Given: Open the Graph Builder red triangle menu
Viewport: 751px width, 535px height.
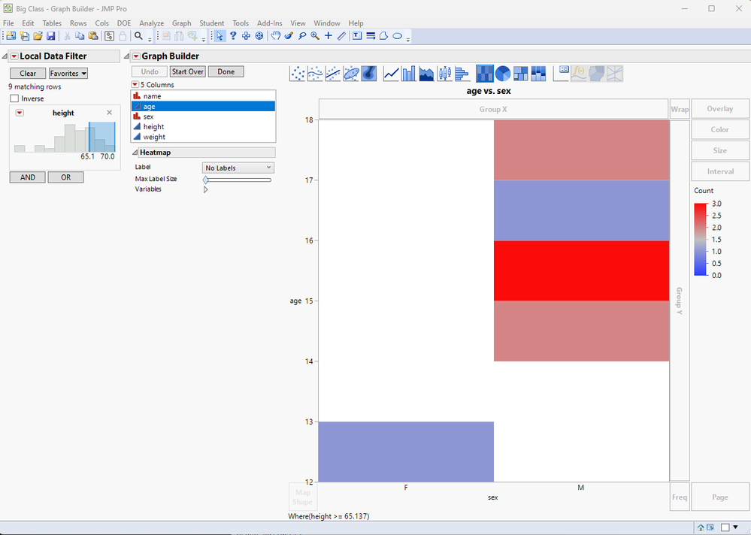Looking at the screenshot, I should tap(136, 56).
